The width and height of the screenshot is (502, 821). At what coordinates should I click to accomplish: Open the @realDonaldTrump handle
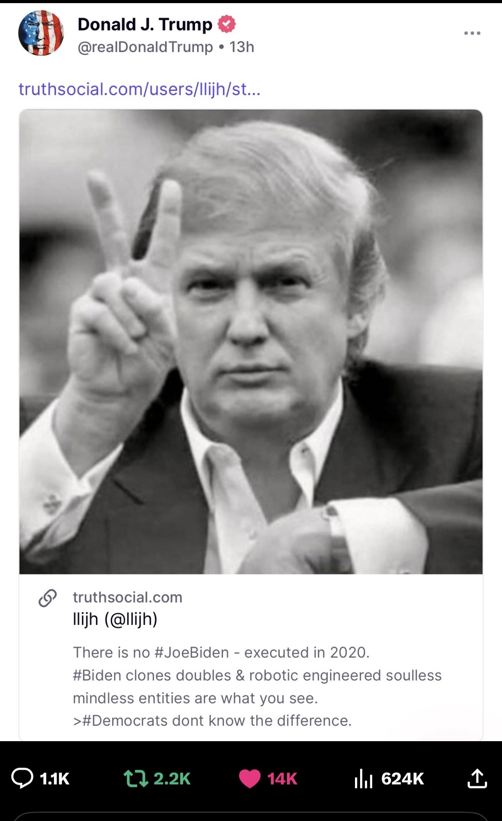[x=145, y=47]
